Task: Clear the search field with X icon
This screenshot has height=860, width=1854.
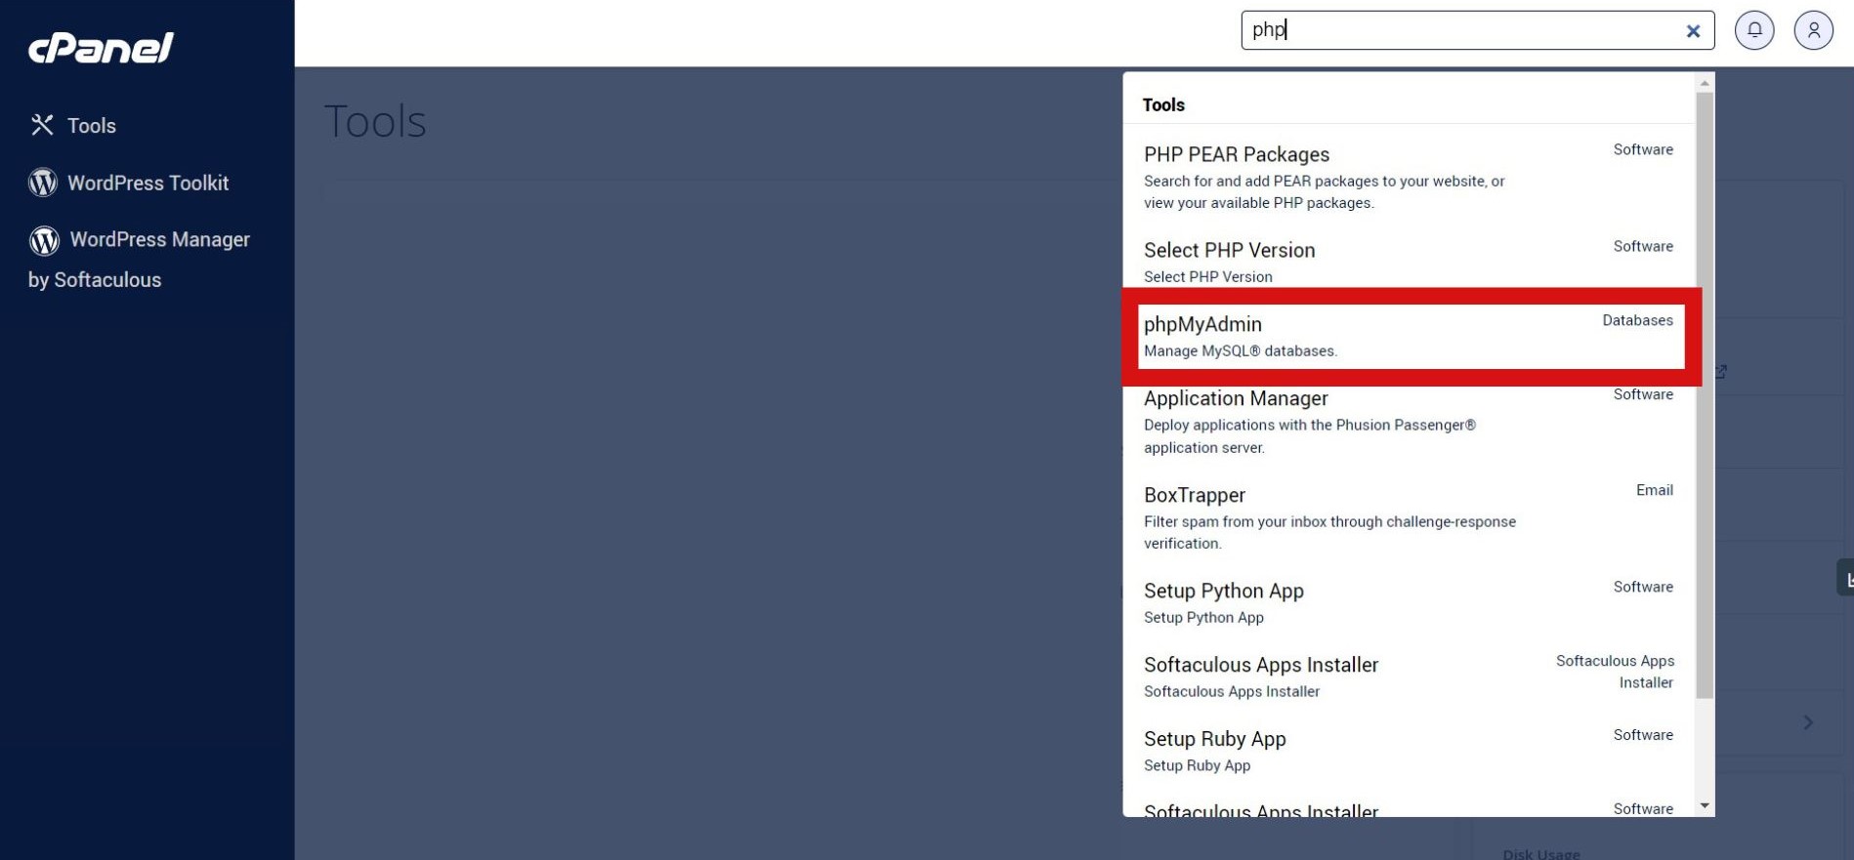Action: tap(1693, 31)
